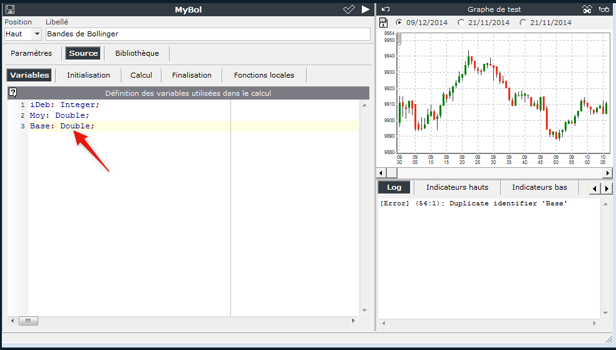This screenshot has width=616, height=350.
Task: Select the 09/12/2014 date radio button
Action: 399,23
